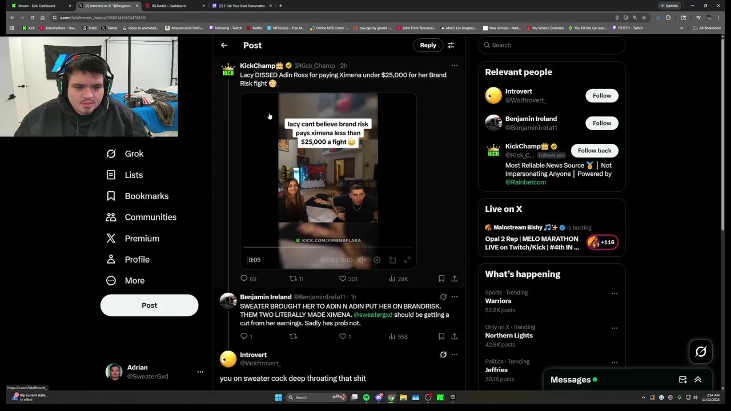Screen dimensions: 731x411
Task: Expand the video to fullscreen
Action: tap(407, 260)
